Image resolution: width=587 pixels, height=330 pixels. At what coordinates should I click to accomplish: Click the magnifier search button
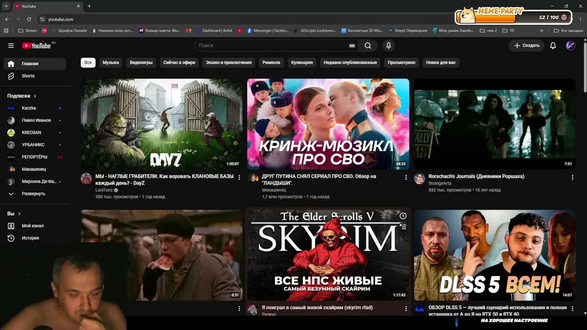pyautogui.click(x=368, y=45)
